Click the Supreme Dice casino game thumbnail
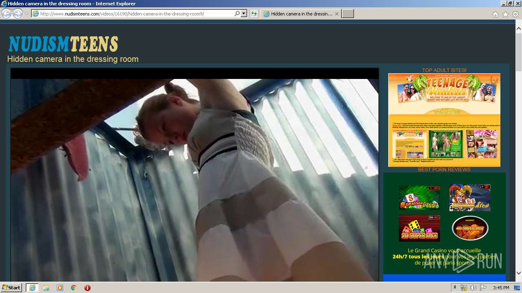The height and width of the screenshot is (293, 522). (470, 197)
